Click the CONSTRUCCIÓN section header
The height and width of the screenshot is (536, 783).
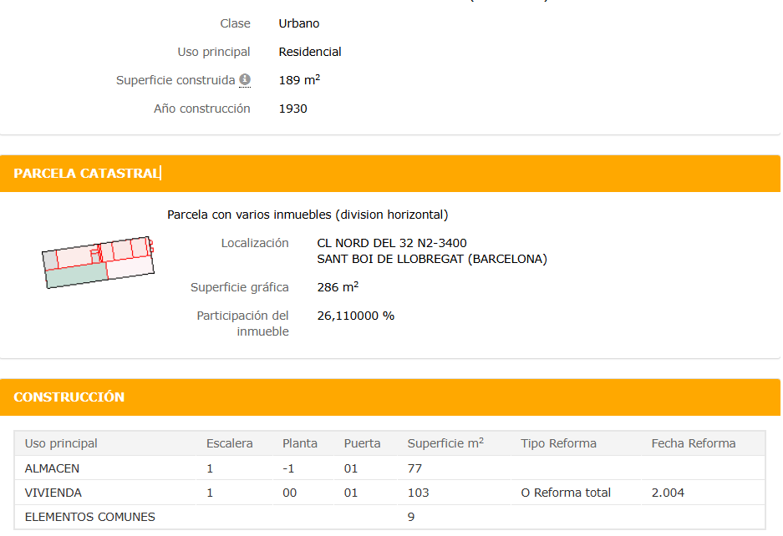click(390, 397)
